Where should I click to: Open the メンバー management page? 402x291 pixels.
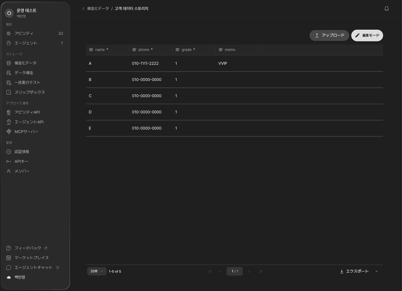pos(35,171)
